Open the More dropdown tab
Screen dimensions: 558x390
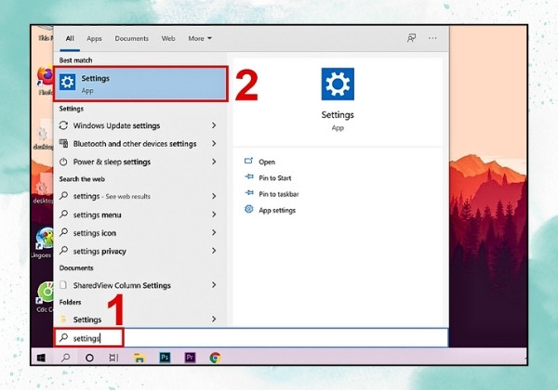200,38
